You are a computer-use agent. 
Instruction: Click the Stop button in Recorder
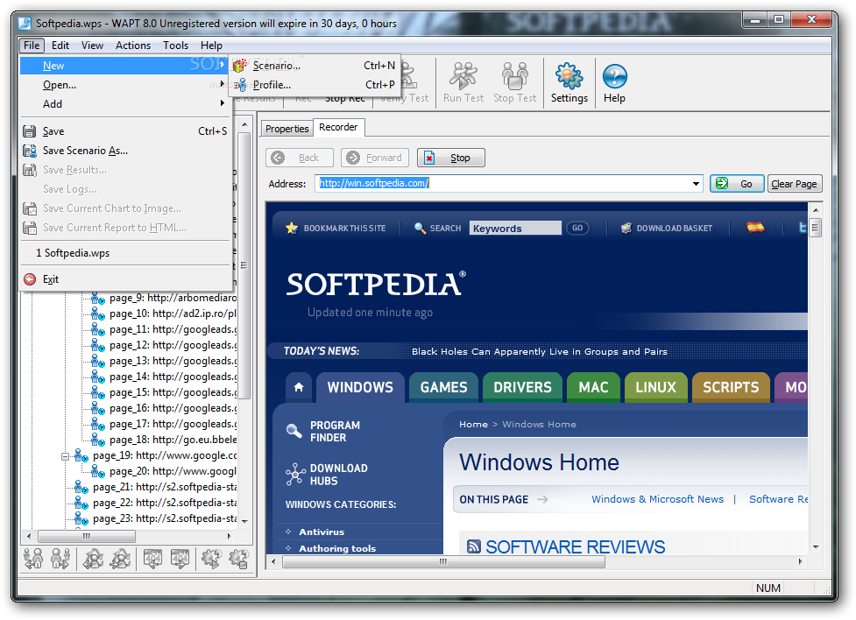click(451, 158)
